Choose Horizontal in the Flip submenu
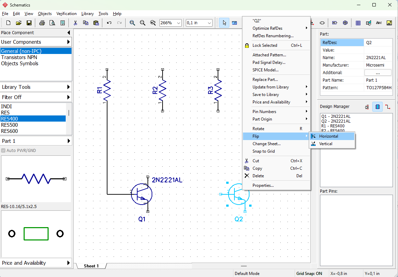Viewport: 398px width, 277px height. (x=332, y=136)
